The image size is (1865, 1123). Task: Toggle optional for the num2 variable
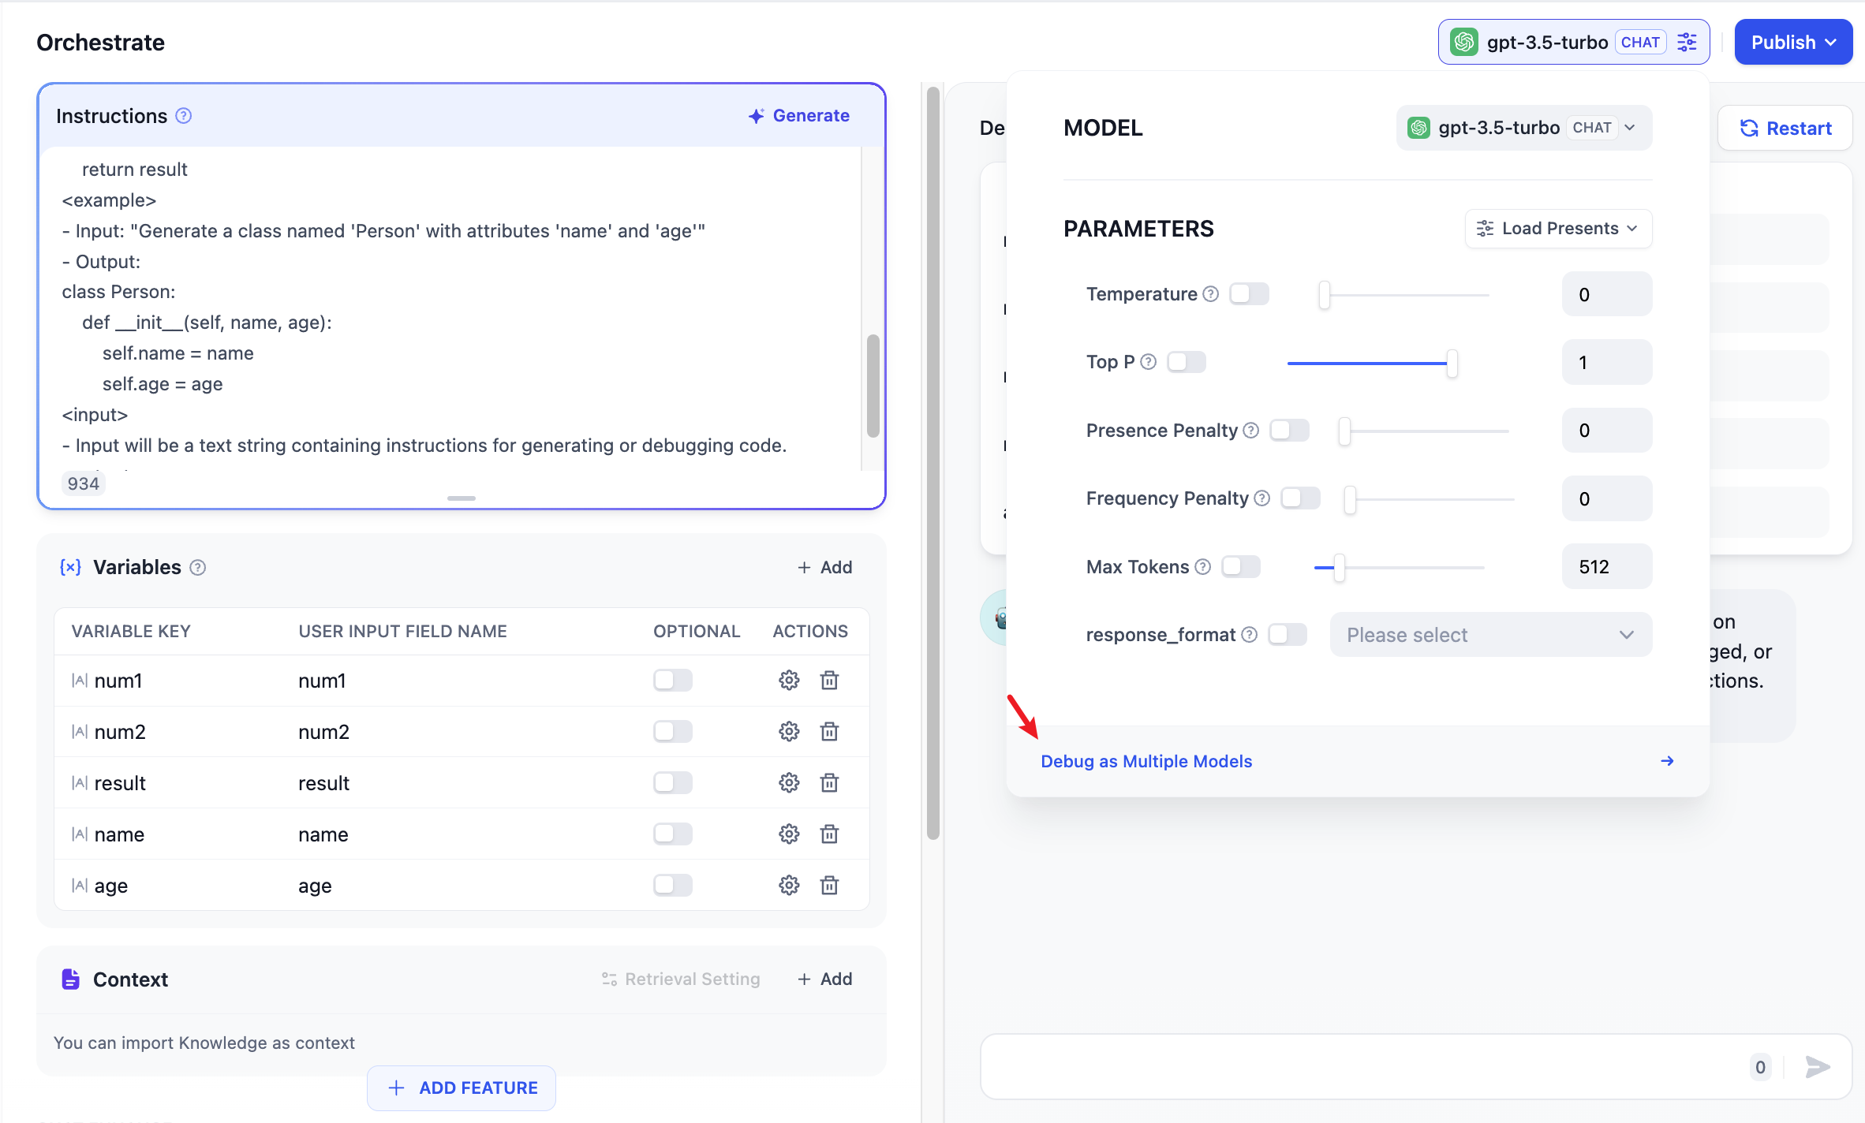(673, 732)
